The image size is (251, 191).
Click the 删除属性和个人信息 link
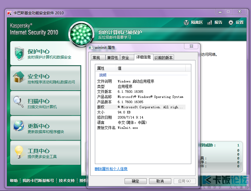[111, 169]
